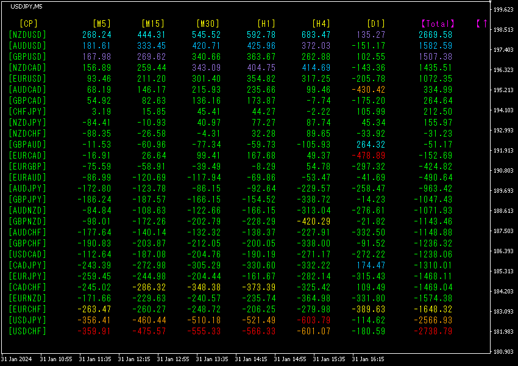
Task: Click the CADCHF H1 value -373.39
Action: [x=258, y=287]
